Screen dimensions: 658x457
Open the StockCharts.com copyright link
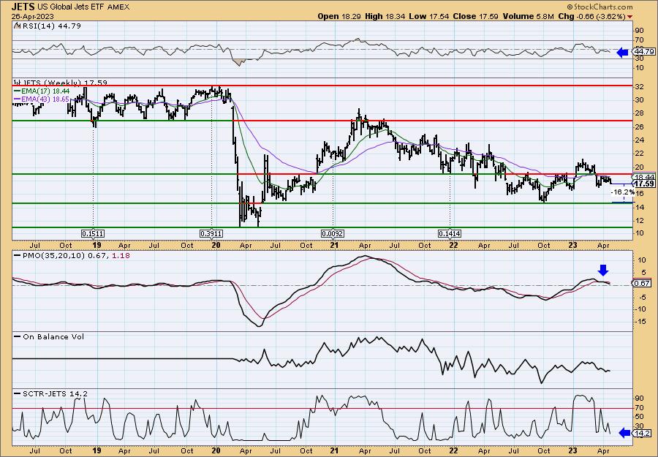pos(600,7)
